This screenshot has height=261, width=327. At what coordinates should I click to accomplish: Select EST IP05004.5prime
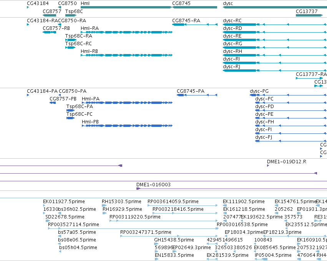261,259
